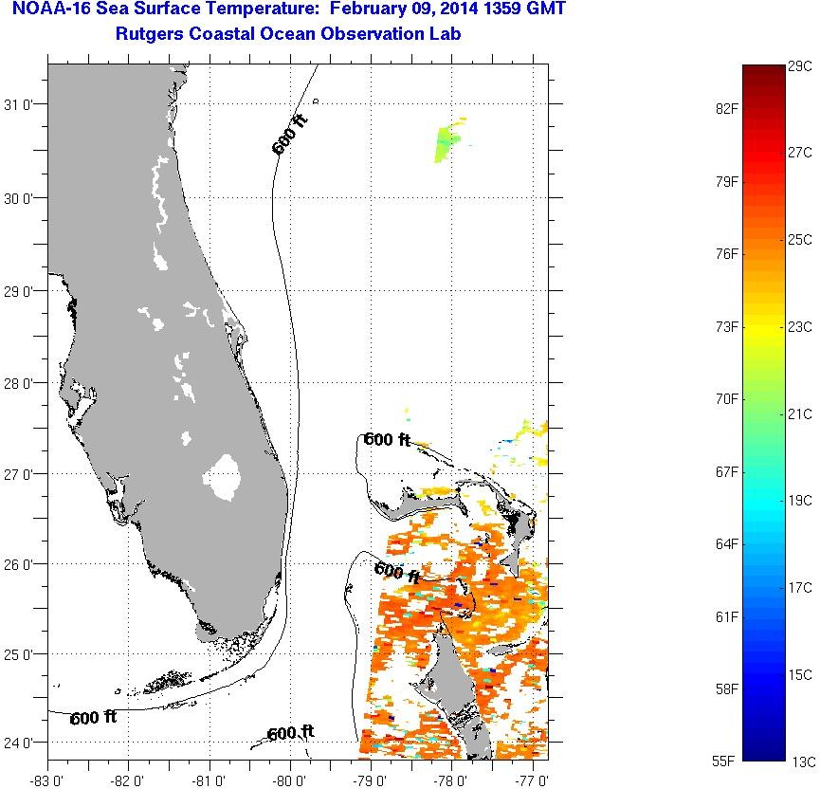Click the green temperature patch near 31 degrees latitude
The height and width of the screenshot is (789, 820).
[x=446, y=145]
